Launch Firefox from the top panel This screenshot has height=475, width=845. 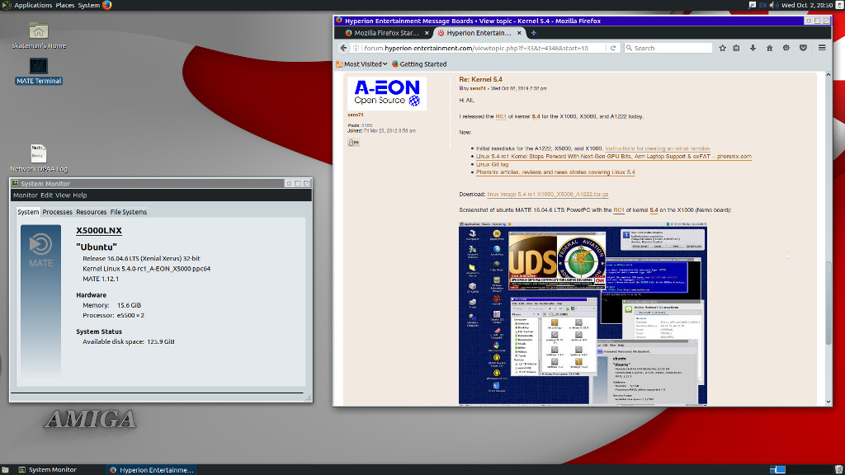pyautogui.click(x=106, y=5)
